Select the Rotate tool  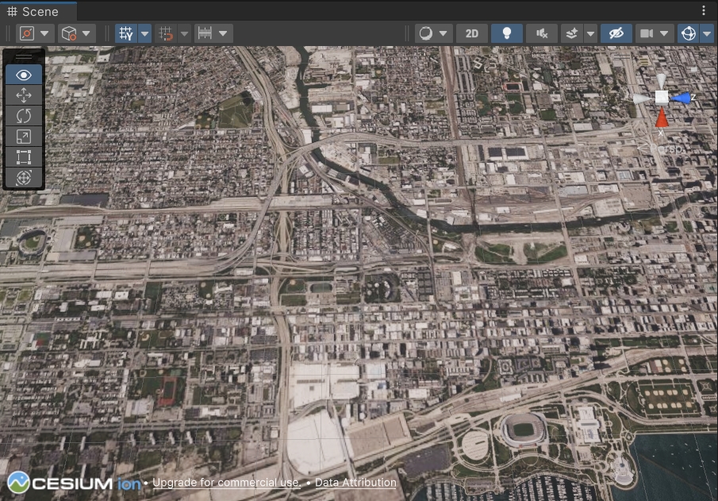[24, 116]
